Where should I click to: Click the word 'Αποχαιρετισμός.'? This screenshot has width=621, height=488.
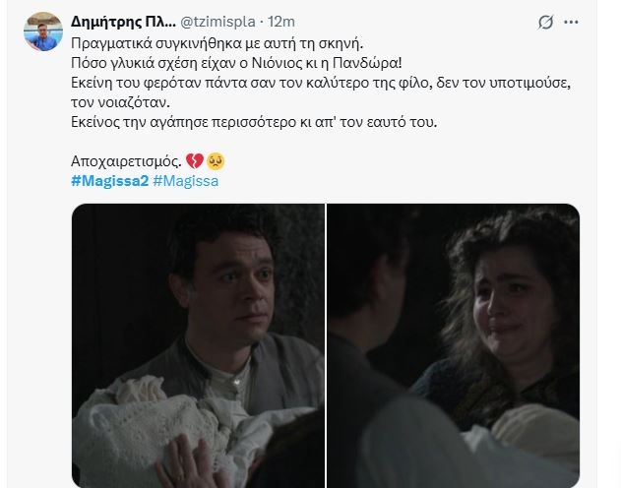(126, 161)
